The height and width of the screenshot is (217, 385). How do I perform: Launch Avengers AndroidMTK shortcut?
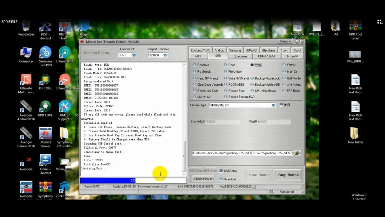26,111
